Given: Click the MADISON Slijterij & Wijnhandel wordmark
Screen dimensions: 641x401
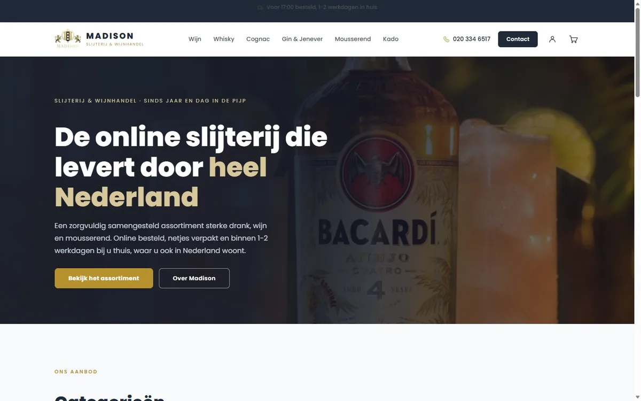Looking at the screenshot, I should tap(115, 39).
